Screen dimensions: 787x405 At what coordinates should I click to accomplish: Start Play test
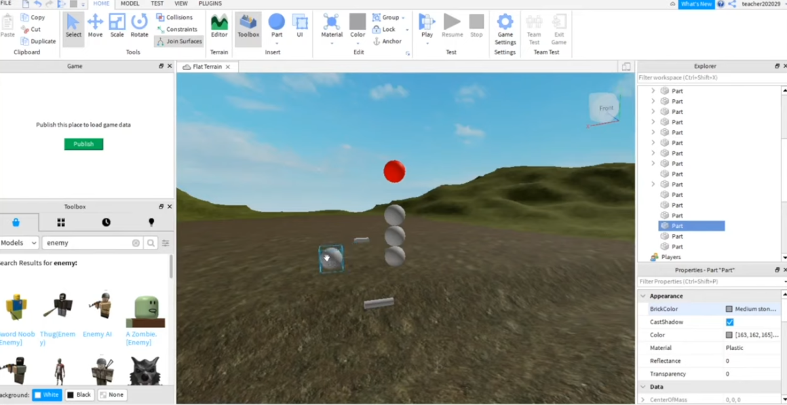pos(427,26)
